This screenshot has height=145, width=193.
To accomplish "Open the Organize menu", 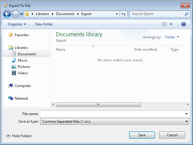I will tap(17, 24).
